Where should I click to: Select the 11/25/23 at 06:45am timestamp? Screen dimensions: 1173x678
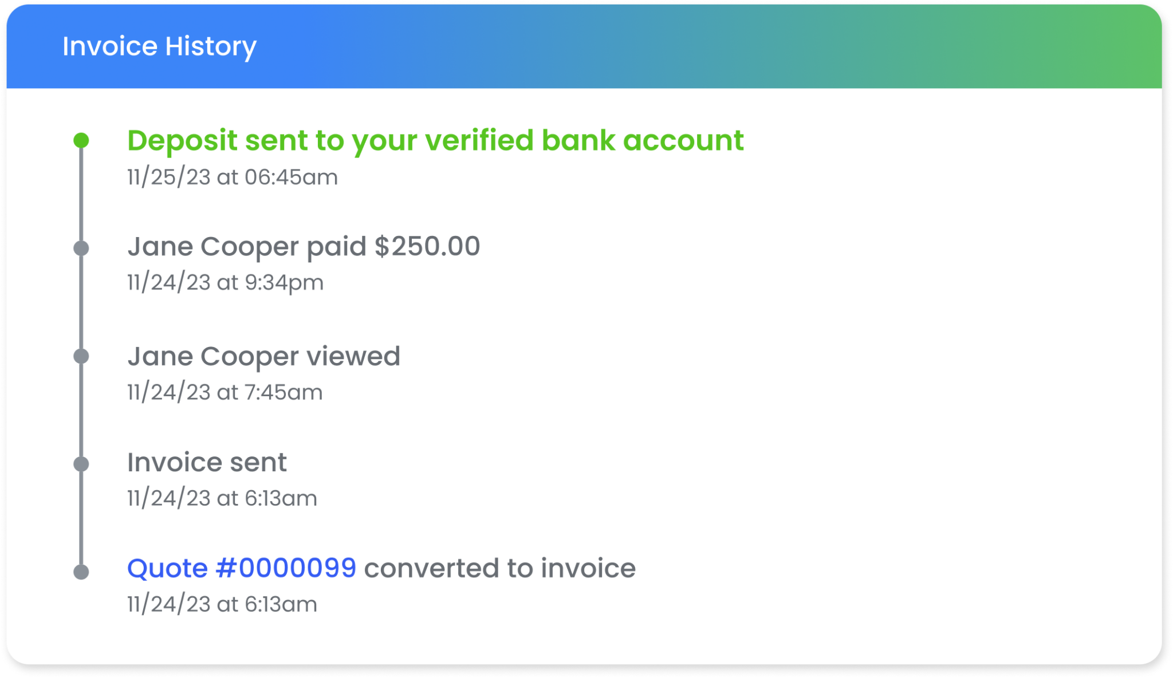tap(232, 177)
